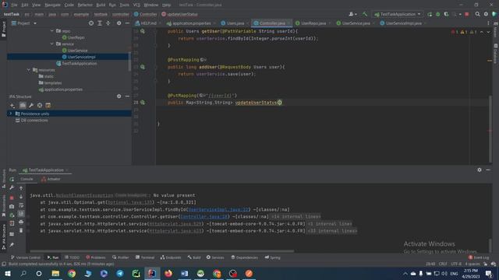Open Microsoft Word from taskbar
The width and height of the screenshot is (499, 280).
point(185,274)
